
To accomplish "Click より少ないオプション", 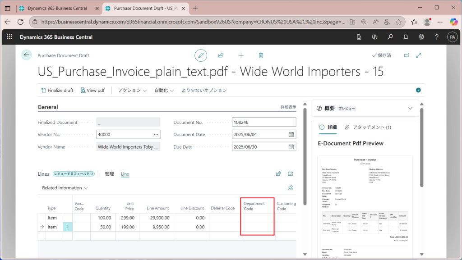I will tap(204, 90).
